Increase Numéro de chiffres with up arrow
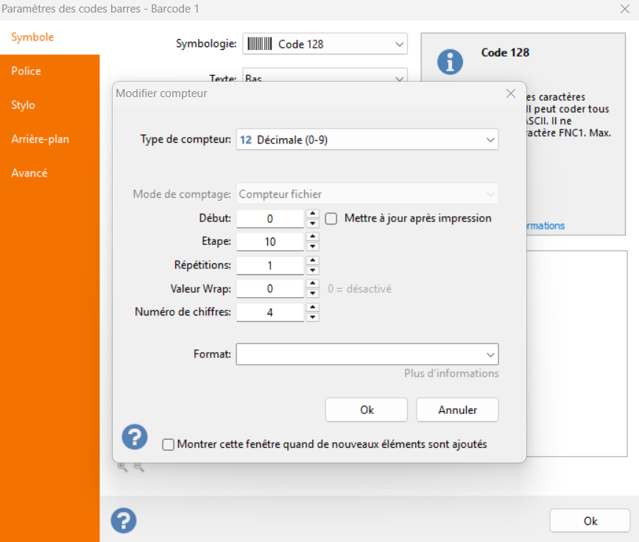 (x=313, y=308)
